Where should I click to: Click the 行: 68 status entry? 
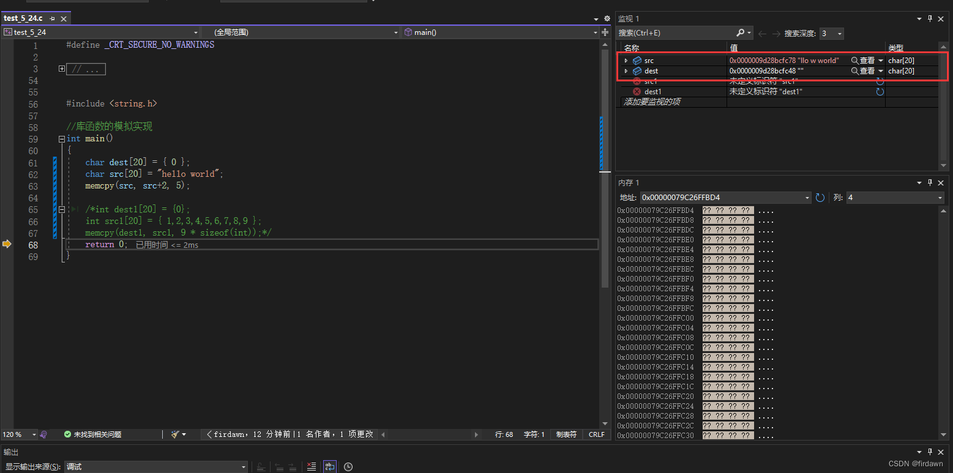504,434
